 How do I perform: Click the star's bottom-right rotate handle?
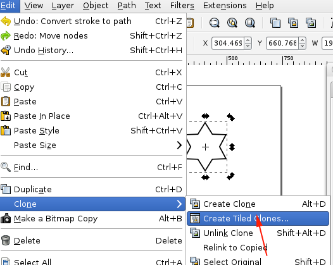(x=230, y=176)
